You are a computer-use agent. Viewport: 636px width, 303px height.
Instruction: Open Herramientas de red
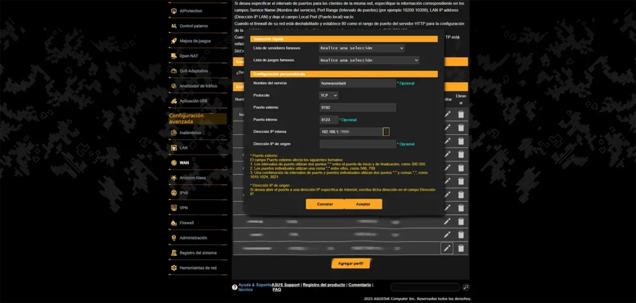(x=198, y=268)
